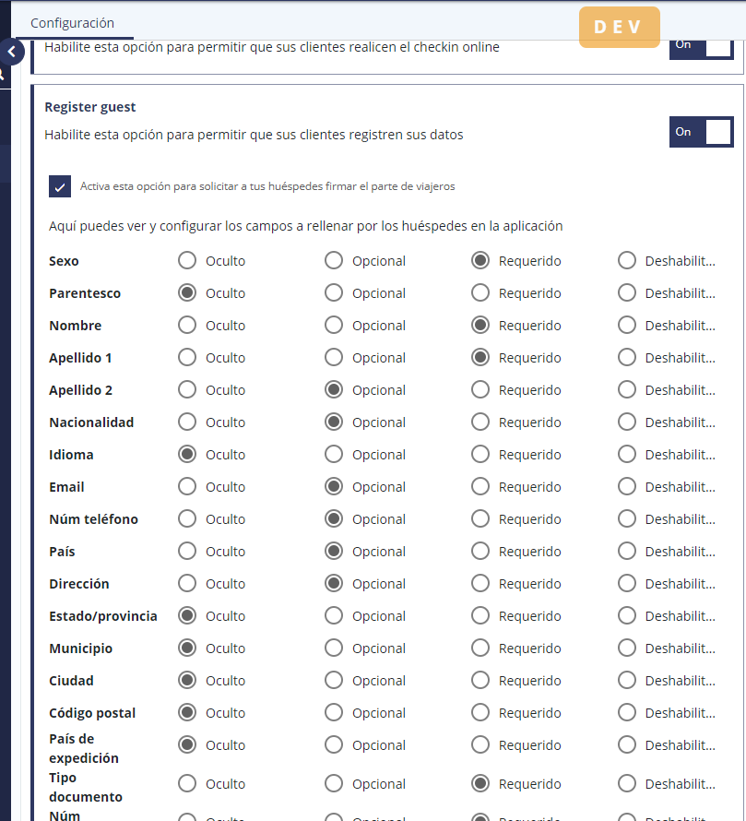Screen dimensions: 746x821
Task: Select Requerido for Nacionalidad
Action: coord(480,422)
